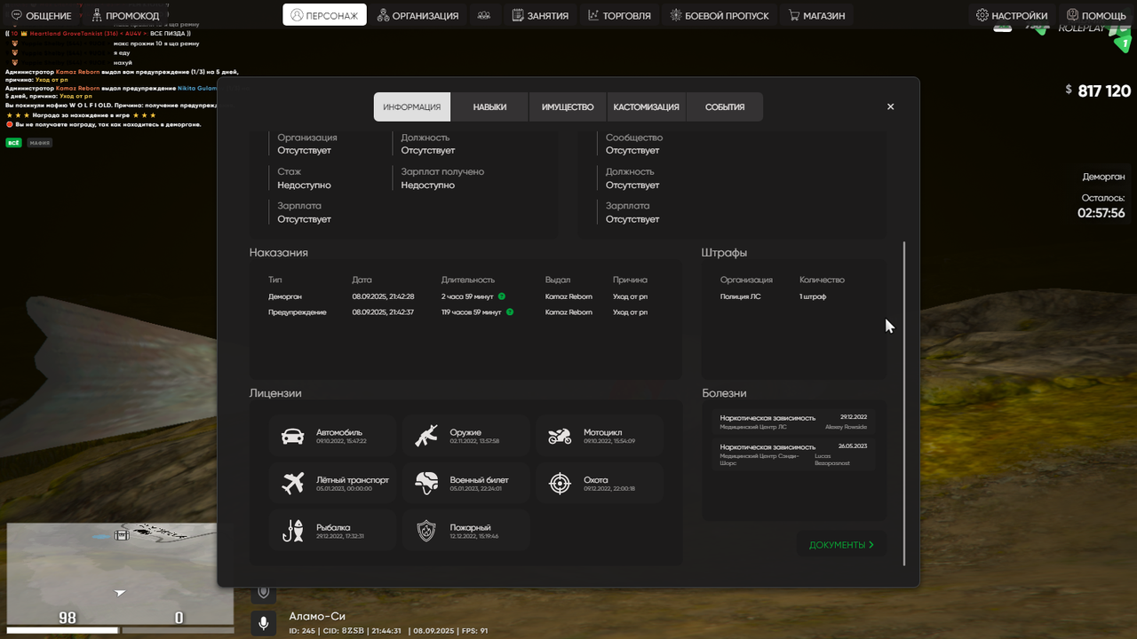
Task: Click the window's vertical scrollbar
Action: click(904, 403)
